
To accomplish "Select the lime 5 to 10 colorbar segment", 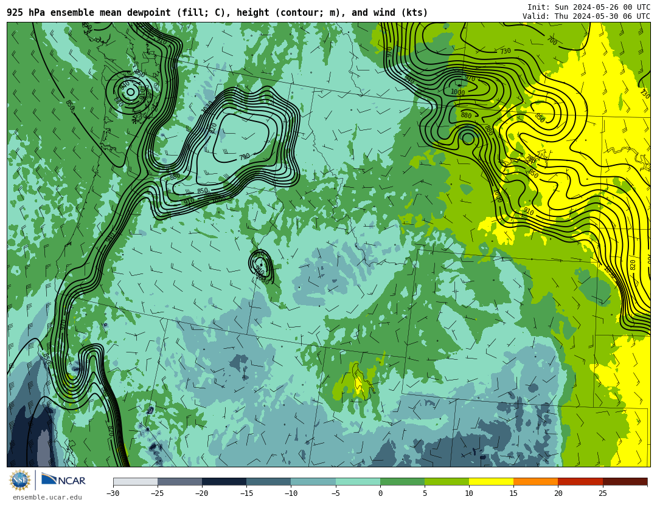I will [447, 481].
